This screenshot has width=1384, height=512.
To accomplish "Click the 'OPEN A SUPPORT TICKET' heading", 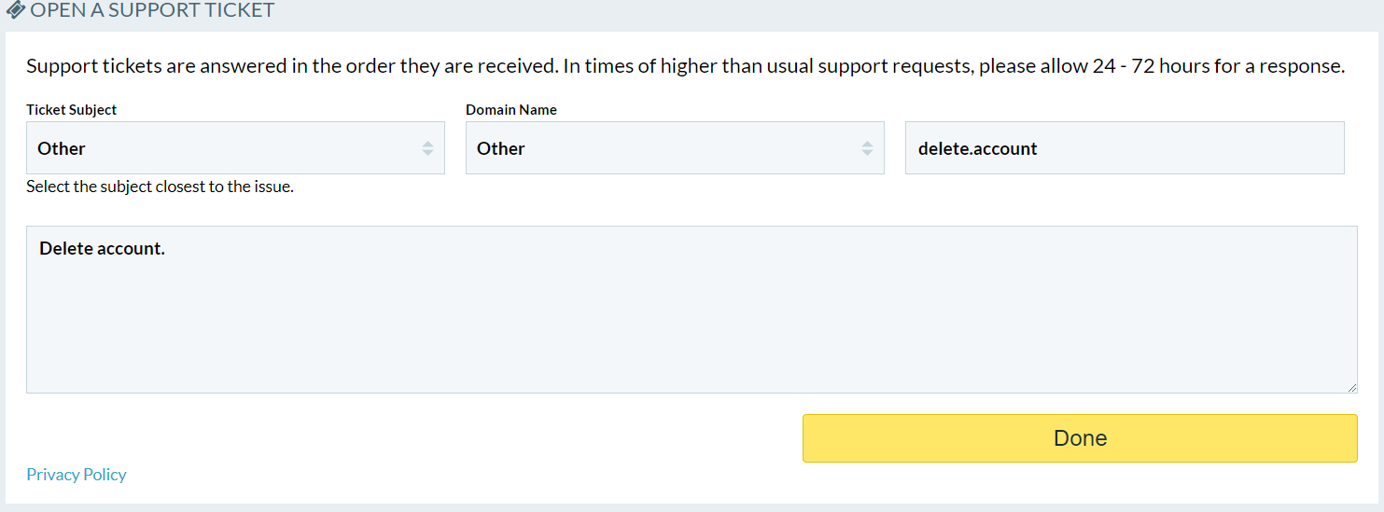I will [x=152, y=11].
